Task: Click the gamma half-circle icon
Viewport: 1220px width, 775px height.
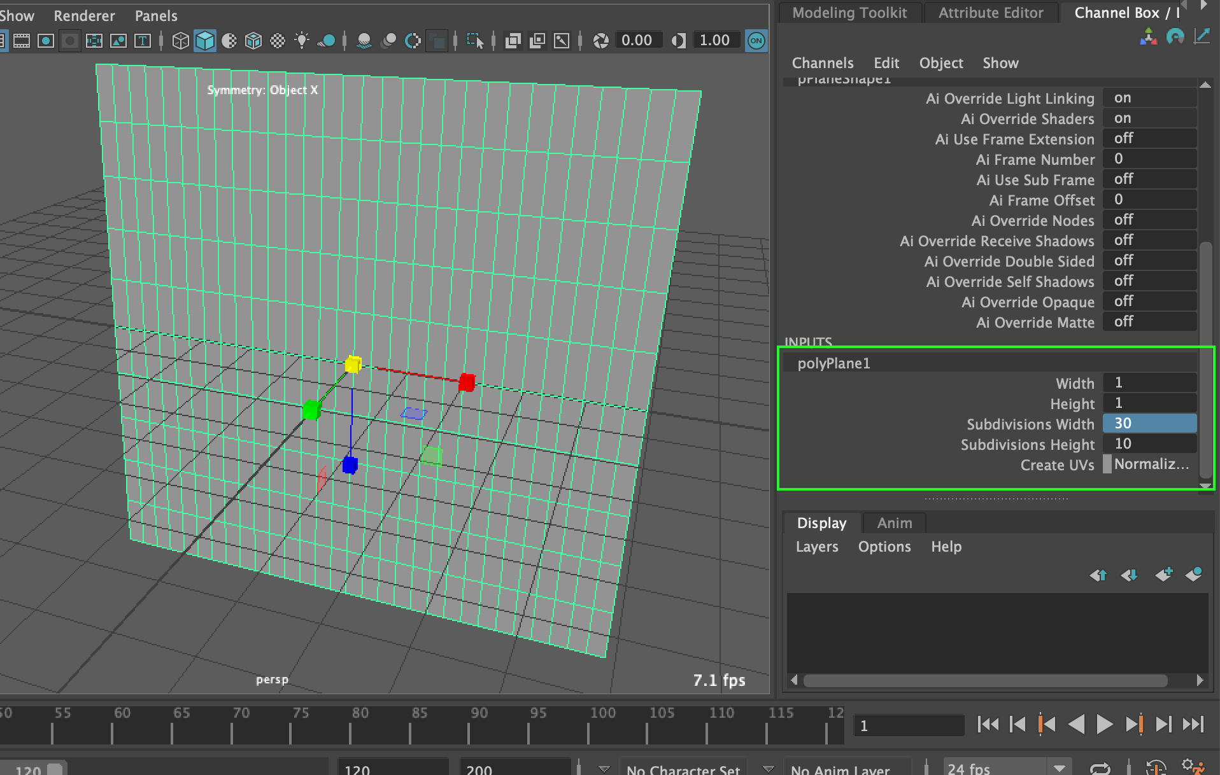Action: pyautogui.click(x=679, y=41)
